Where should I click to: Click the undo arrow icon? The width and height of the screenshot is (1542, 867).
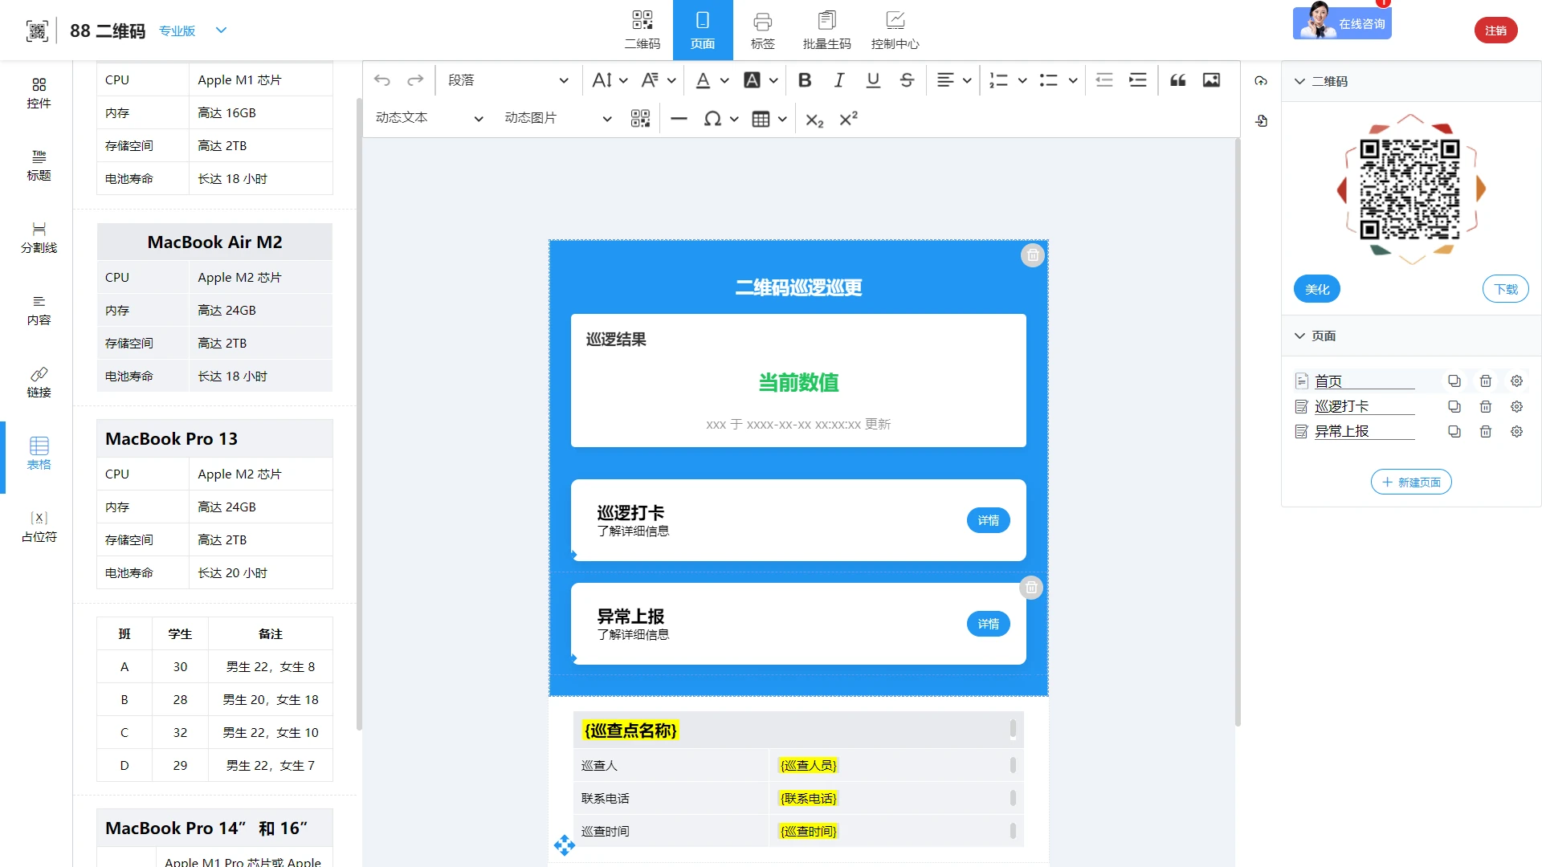click(x=382, y=80)
